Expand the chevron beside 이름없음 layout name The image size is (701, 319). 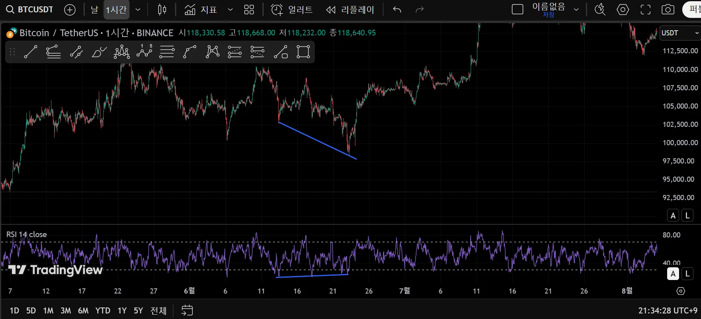point(576,10)
